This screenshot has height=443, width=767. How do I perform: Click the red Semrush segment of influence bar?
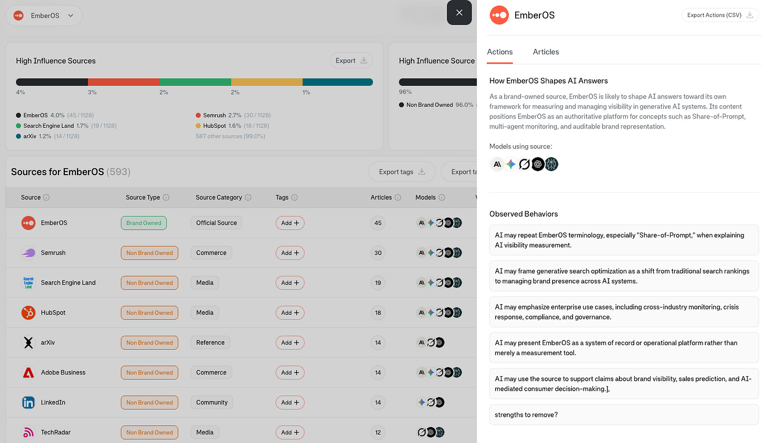(123, 82)
